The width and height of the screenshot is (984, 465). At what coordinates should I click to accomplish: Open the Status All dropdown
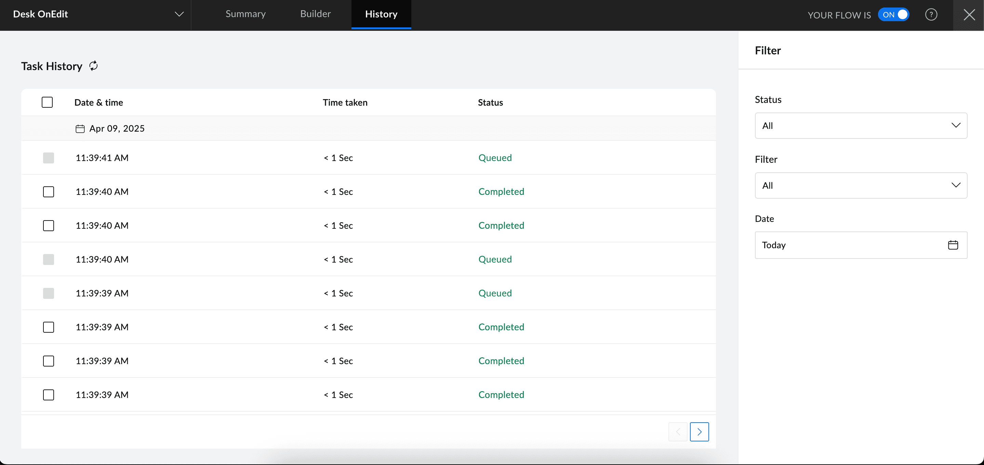click(x=861, y=126)
